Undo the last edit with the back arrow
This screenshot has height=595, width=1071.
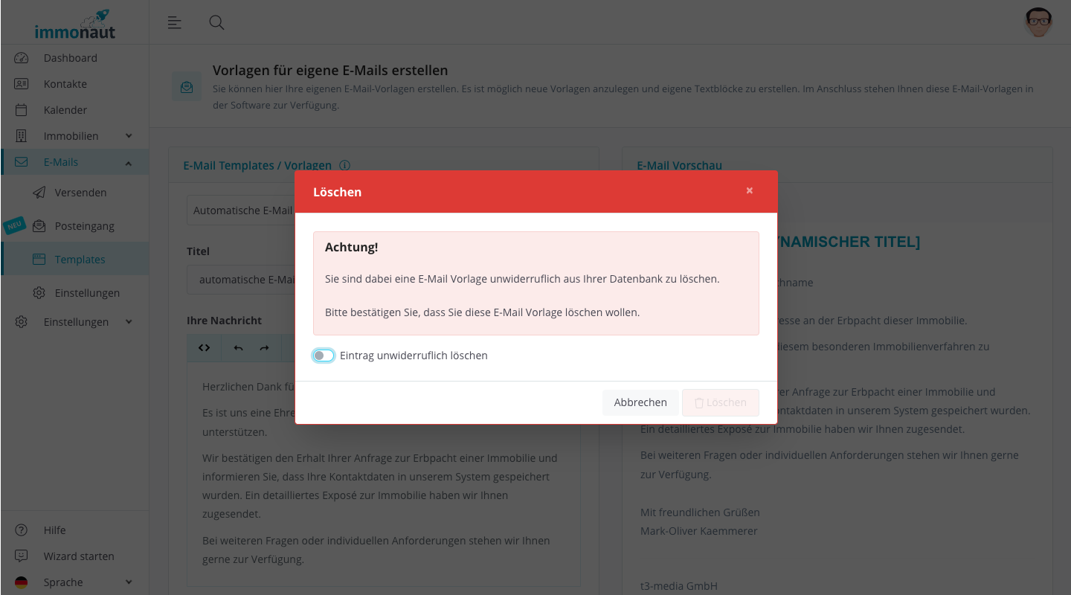(x=237, y=347)
